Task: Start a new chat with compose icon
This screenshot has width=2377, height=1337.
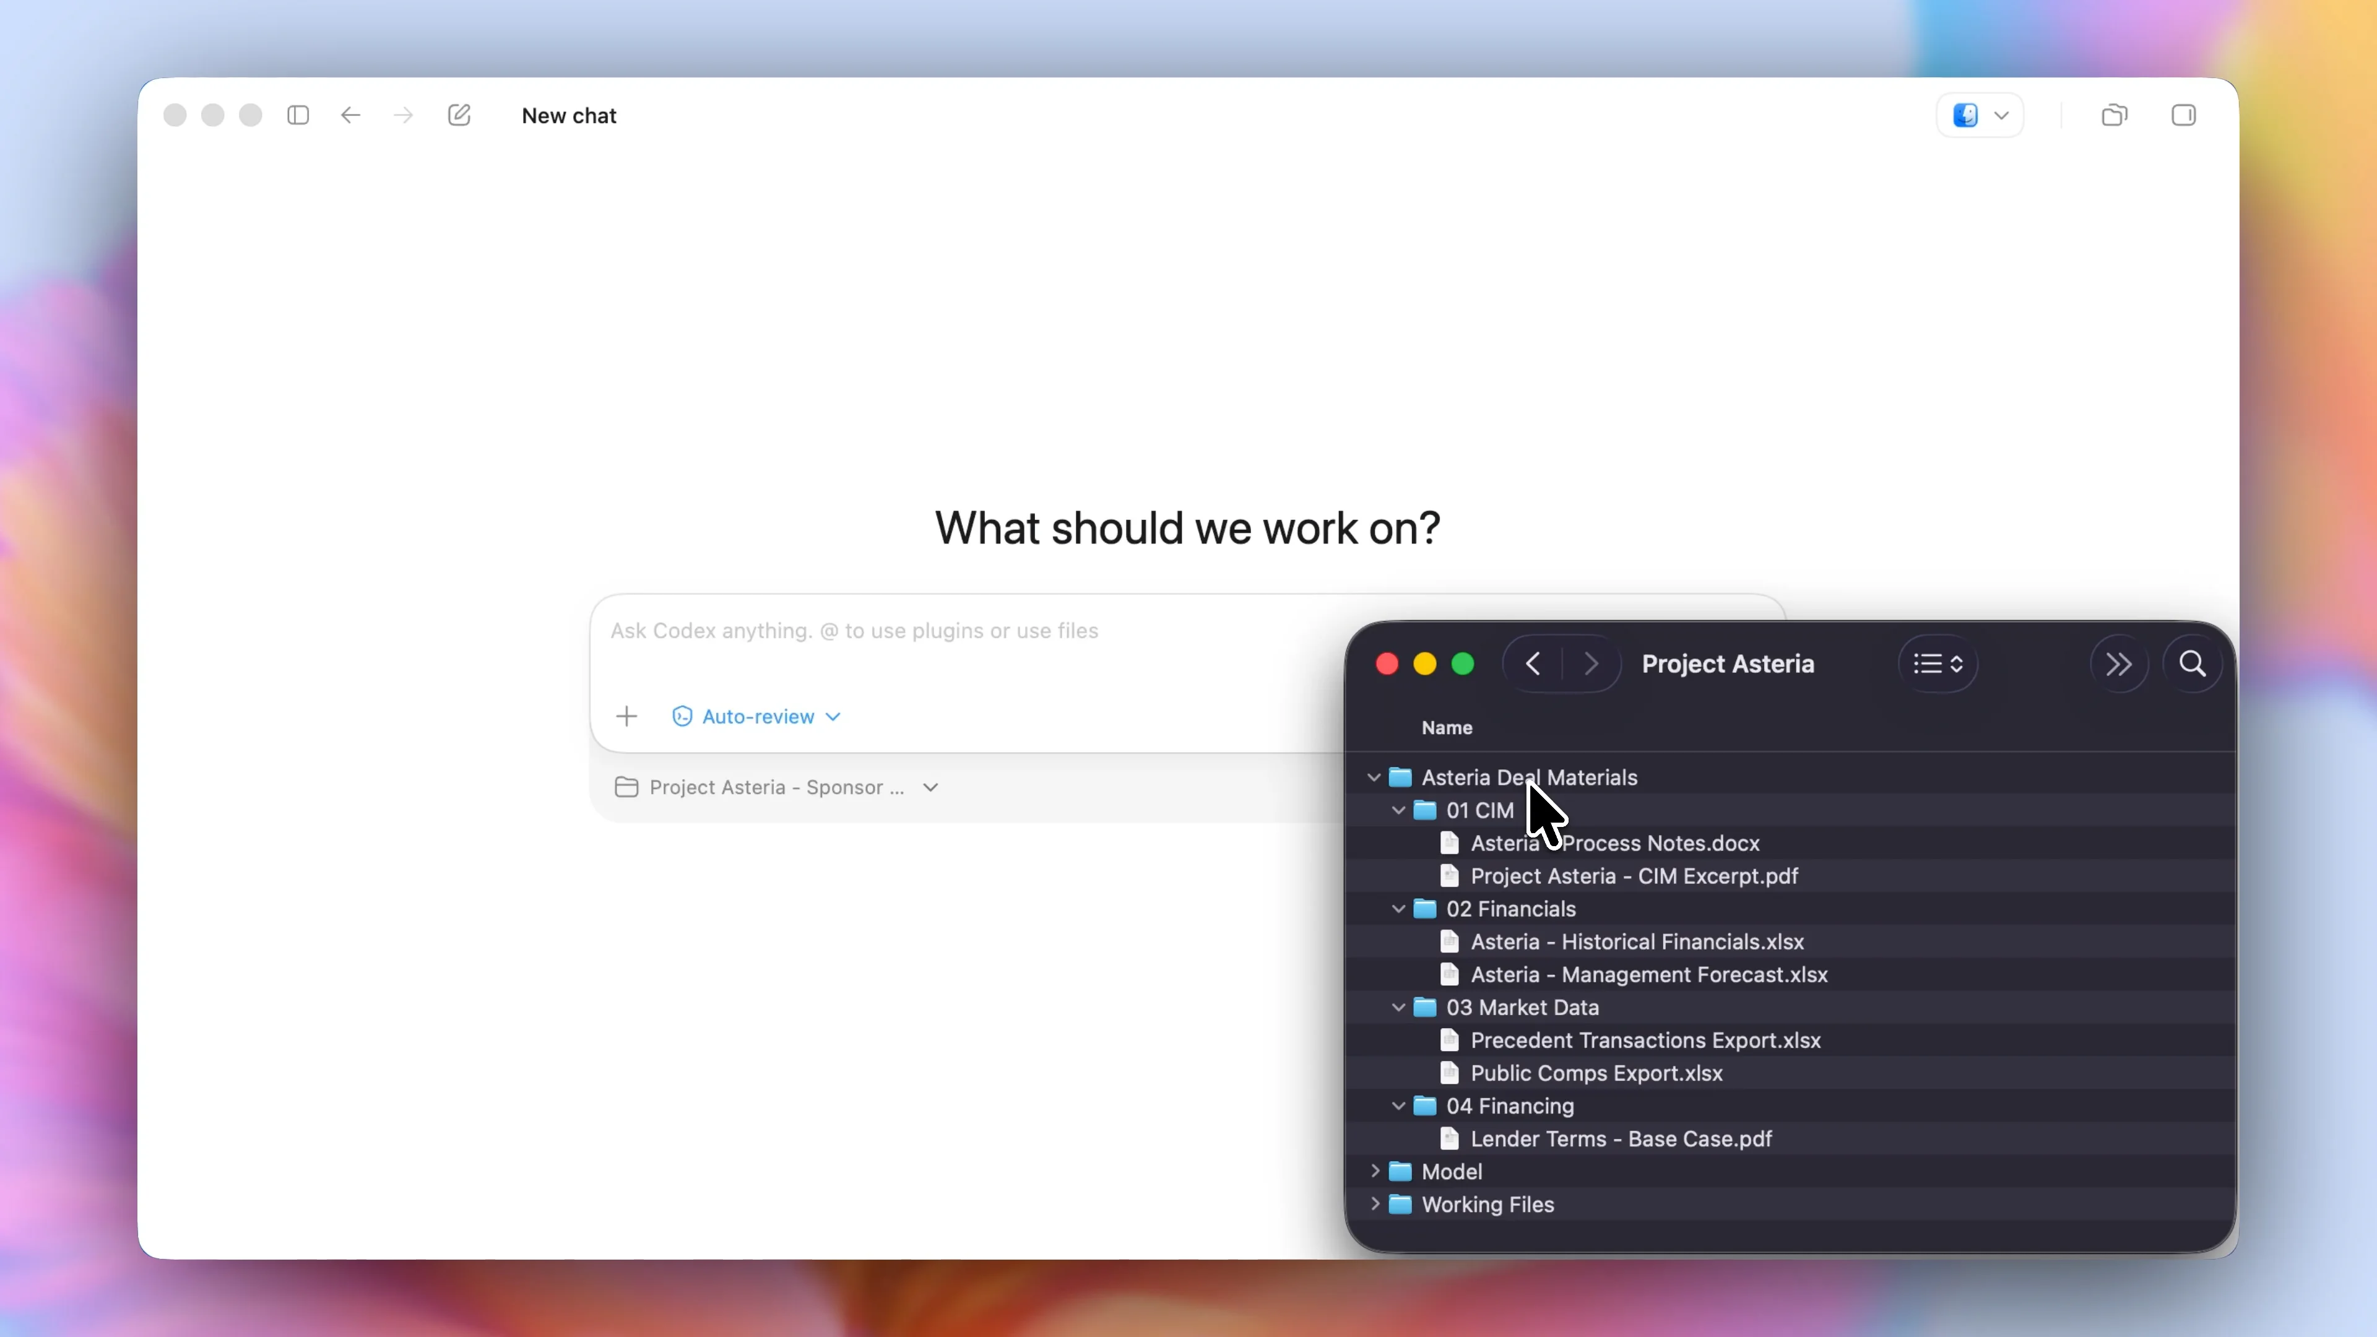Action: [x=459, y=115]
